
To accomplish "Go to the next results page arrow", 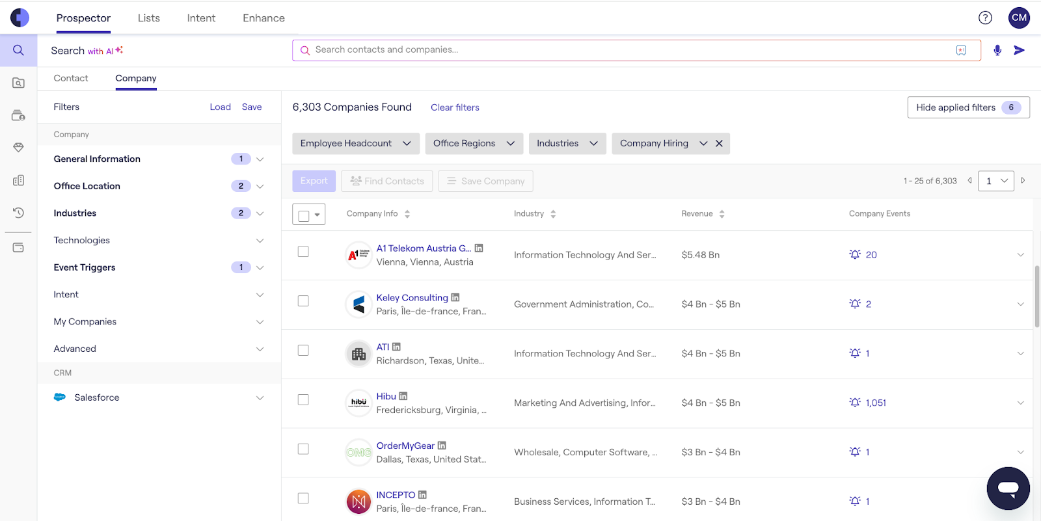I will click(1023, 180).
